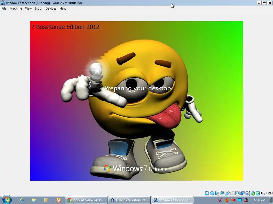Screen dimensions: 273x204
Task: Open the Input menu
Action: coord(38,8)
